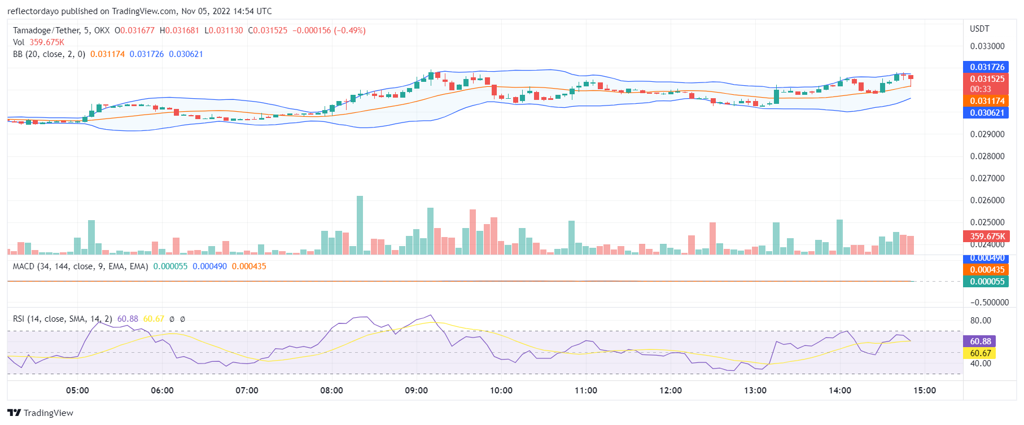Click the close value C0.031525 in header

point(268,30)
